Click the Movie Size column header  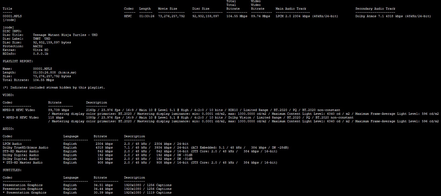tap(167, 9)
